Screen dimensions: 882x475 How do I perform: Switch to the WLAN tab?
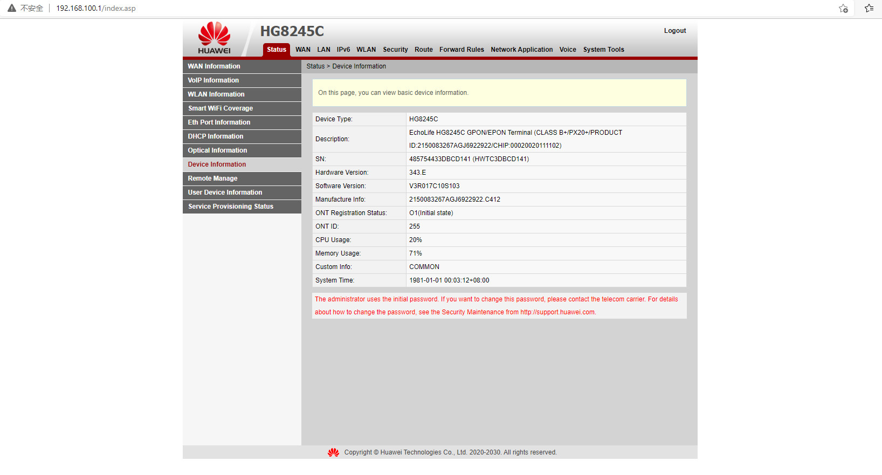(x=366, y=50)
